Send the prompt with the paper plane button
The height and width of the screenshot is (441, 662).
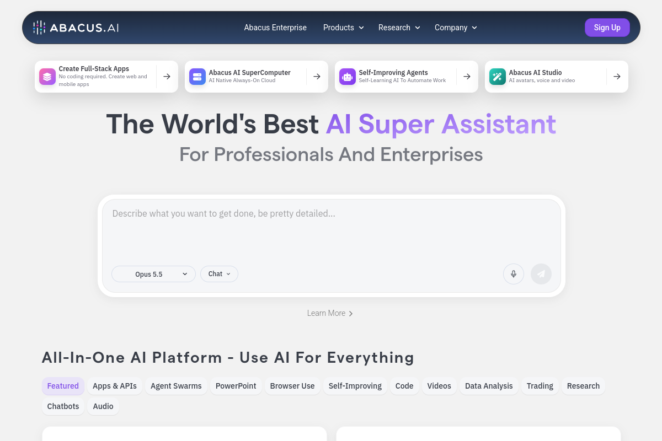pos(541,274)
